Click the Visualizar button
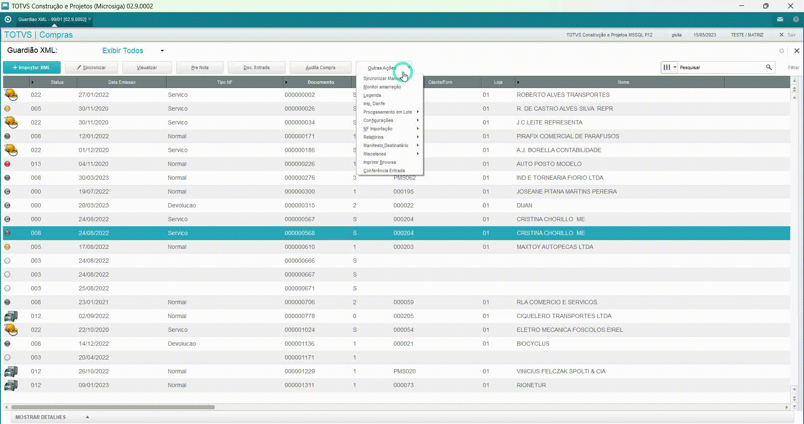The height and width of the screenshot is (424, 804). point(147,67)
